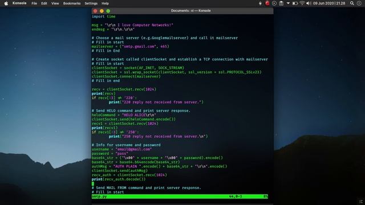The image size is (365, 205).
Task: Click the "import time" line
Action: click(x=104, y=17)
